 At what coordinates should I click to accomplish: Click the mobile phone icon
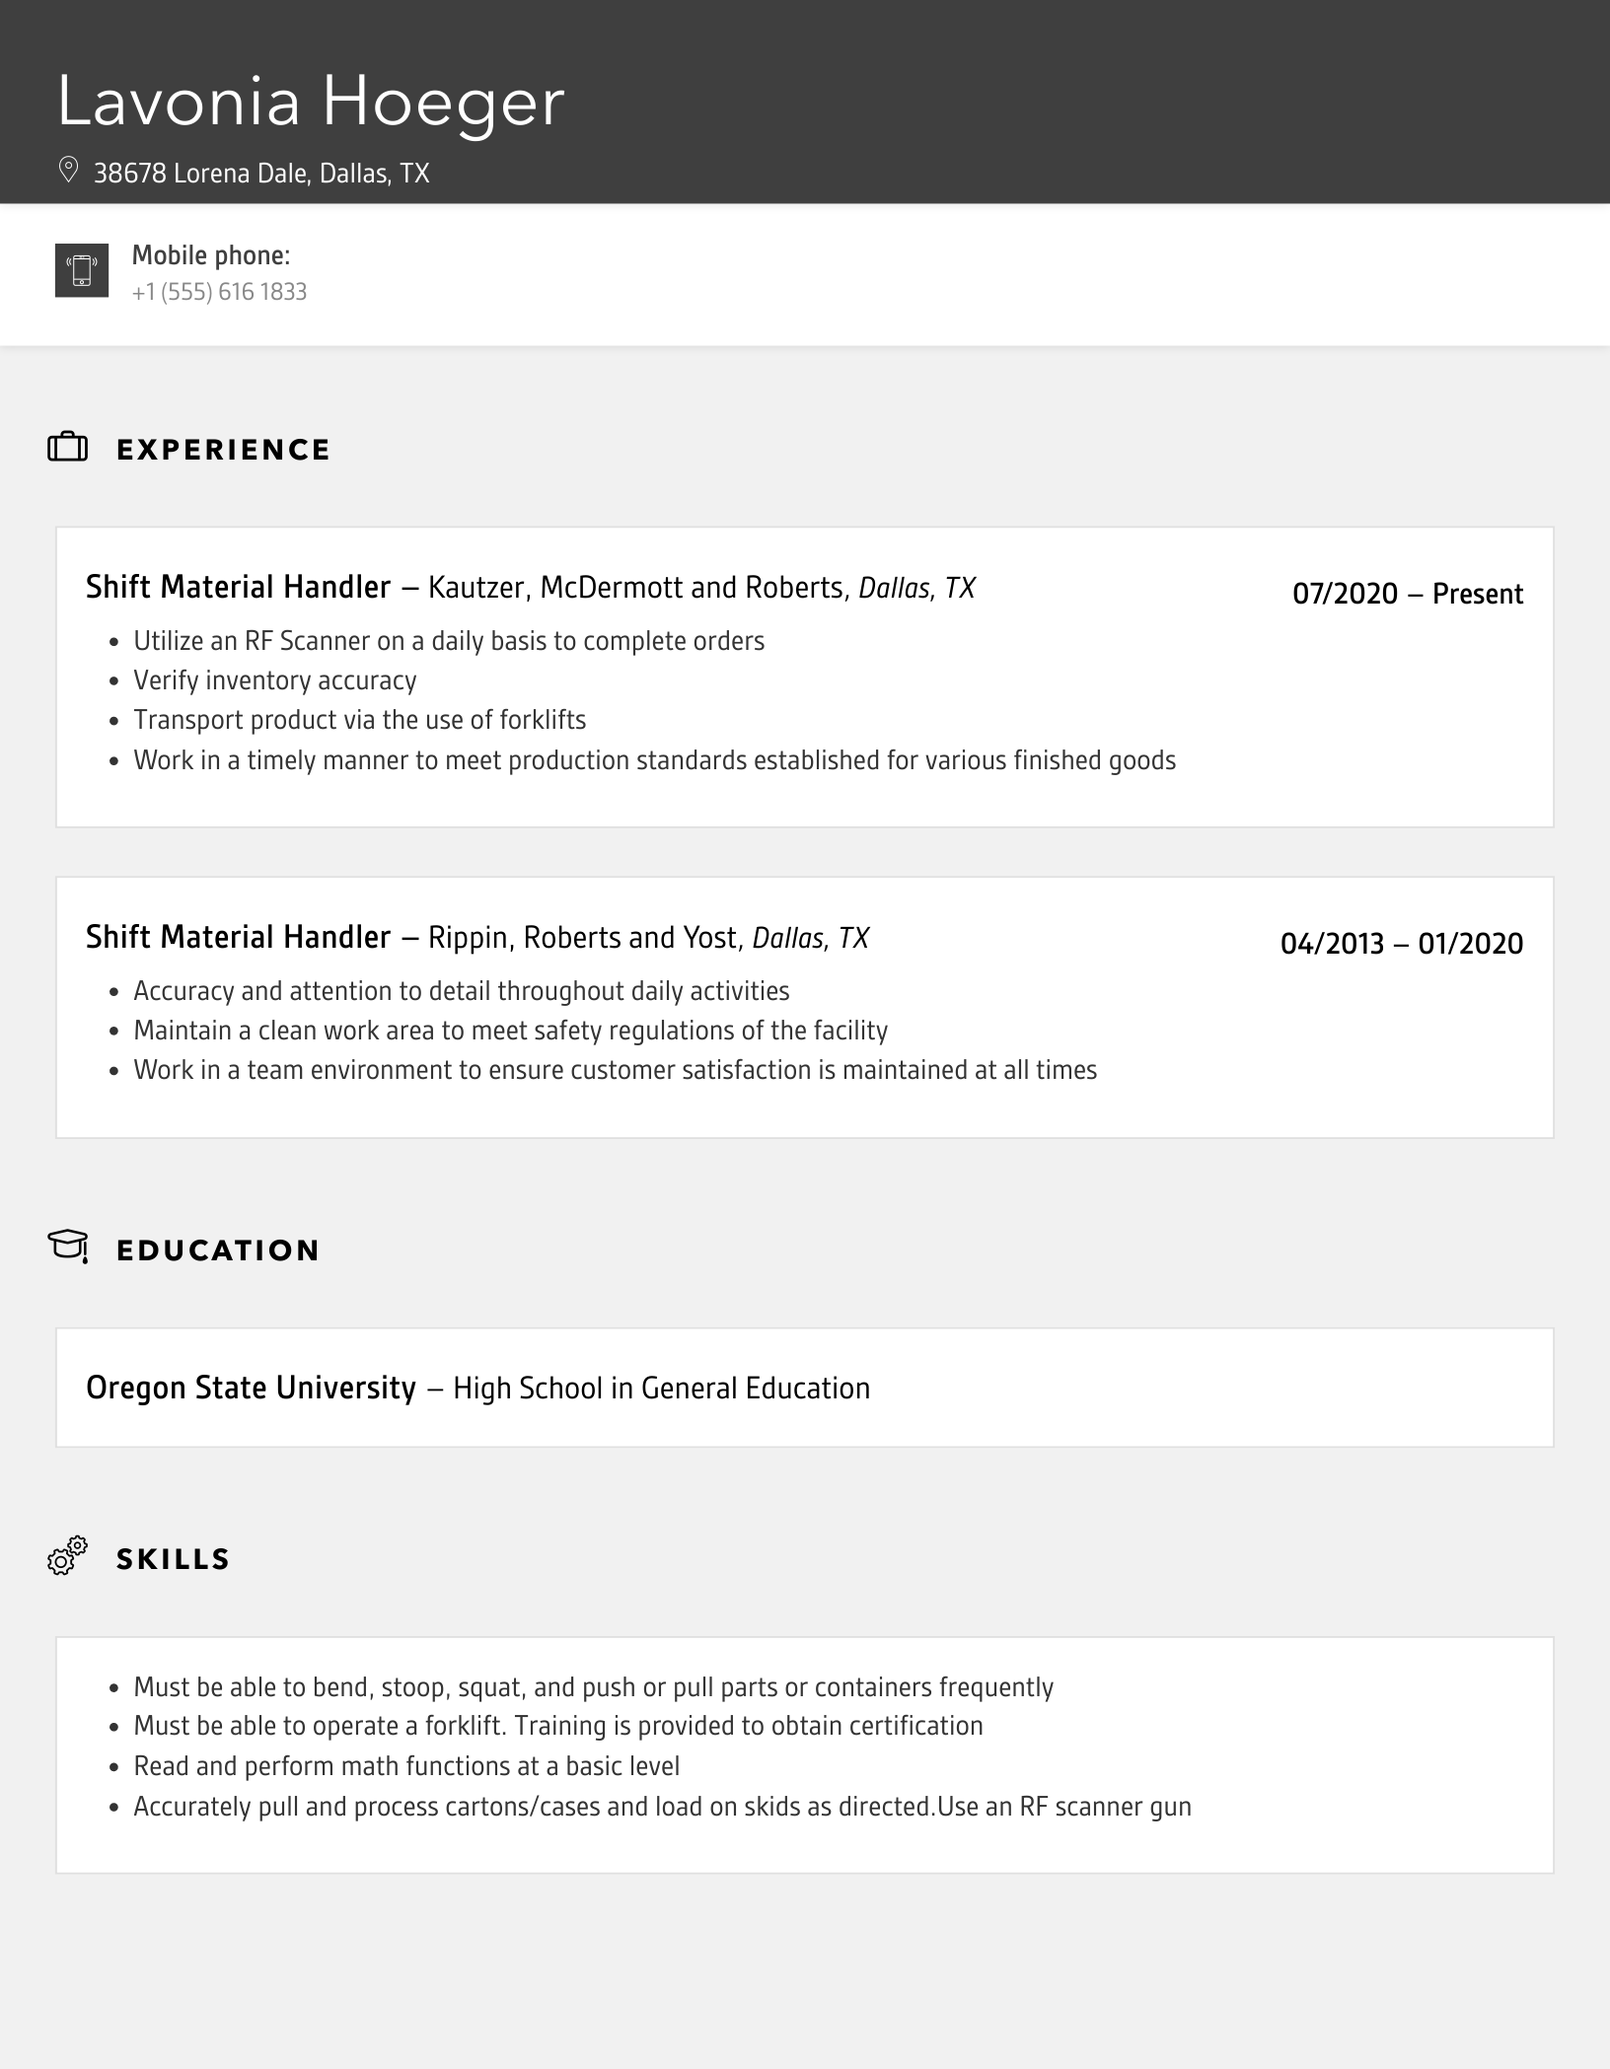click(82, 270)
